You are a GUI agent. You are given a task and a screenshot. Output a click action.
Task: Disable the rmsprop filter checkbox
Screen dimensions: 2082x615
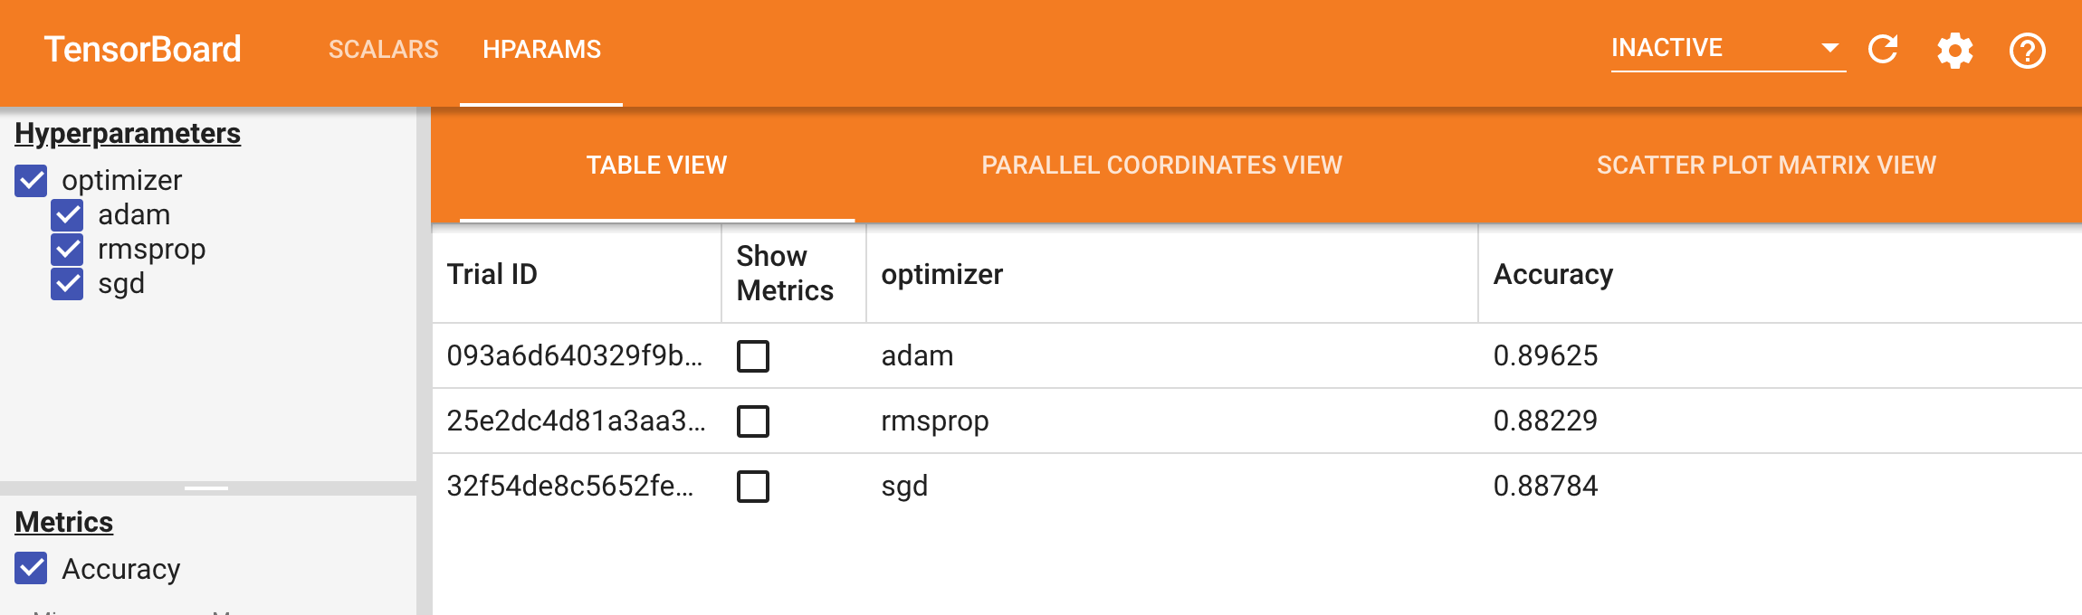pos(68,250)
